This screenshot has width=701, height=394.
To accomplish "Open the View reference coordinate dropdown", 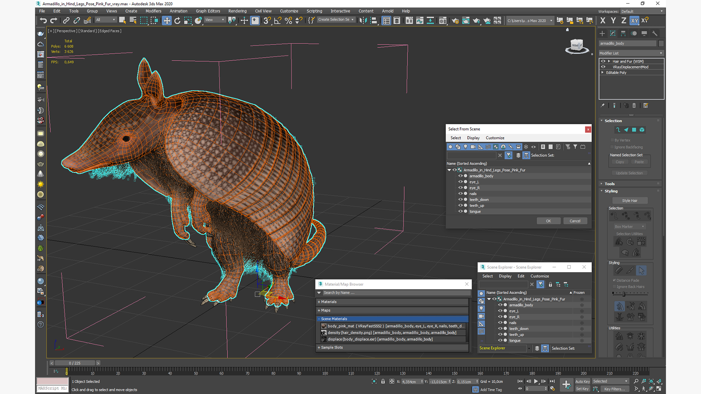I will point(215,20).
